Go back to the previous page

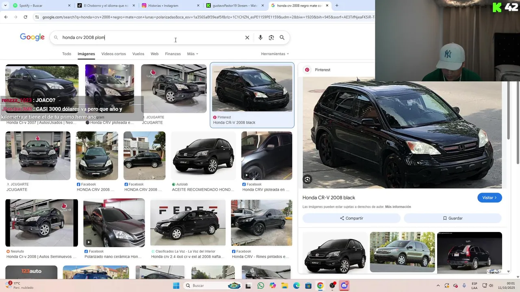click(x=6, y=17)
